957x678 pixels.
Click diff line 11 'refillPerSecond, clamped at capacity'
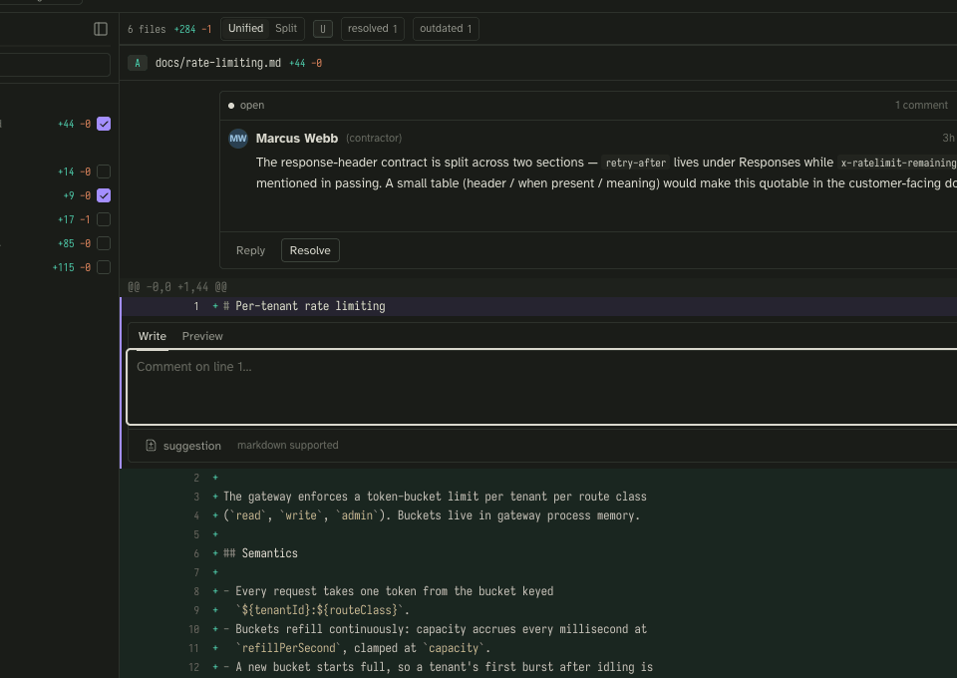click(538, 648)
